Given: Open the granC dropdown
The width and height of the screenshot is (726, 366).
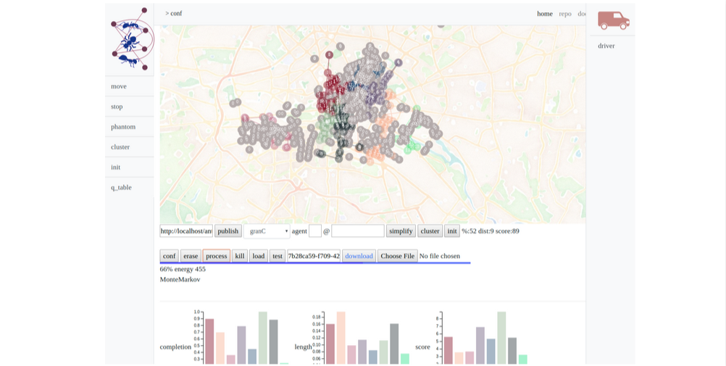Looking at the screenshot, I should (267, 231).
